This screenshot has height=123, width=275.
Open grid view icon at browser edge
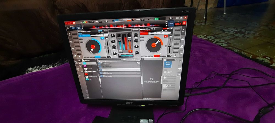point(179,69)
